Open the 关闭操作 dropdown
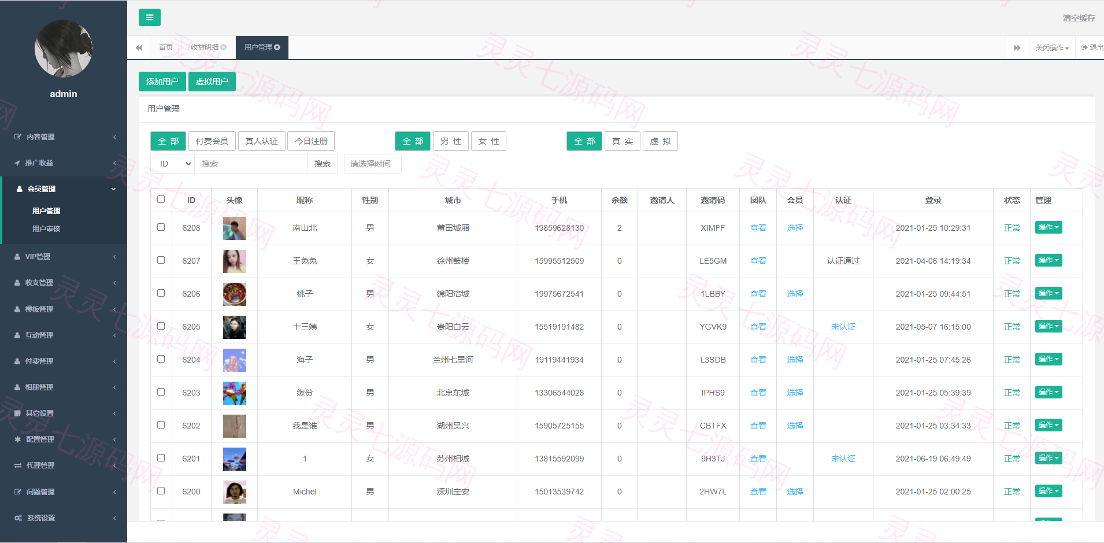1104x543 pixels. 1052,47
